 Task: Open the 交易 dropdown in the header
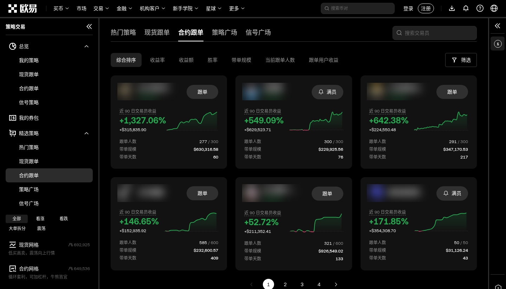coord(101,8)
